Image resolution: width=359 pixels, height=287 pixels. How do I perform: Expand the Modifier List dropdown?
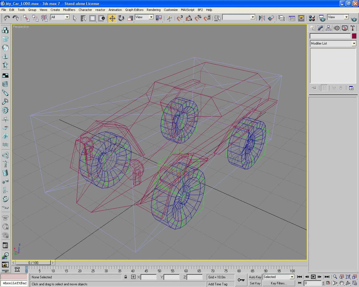pyautogui.click(x=354, y=43)
